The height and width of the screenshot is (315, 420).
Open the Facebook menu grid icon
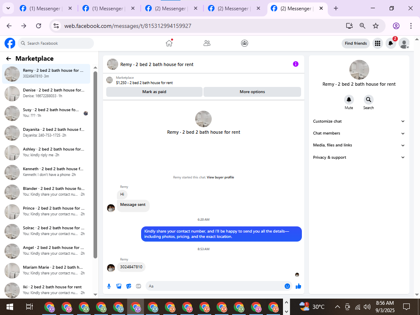click(378, 43)
